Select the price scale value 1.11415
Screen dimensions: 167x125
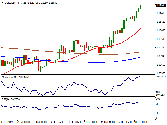(161, 13)
